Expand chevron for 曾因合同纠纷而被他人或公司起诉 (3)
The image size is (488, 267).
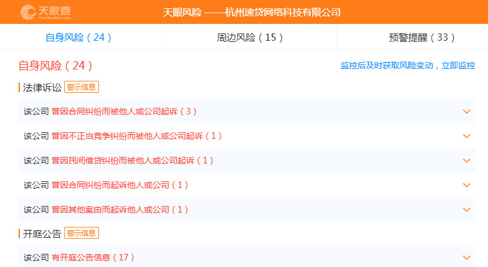[466, 111]
